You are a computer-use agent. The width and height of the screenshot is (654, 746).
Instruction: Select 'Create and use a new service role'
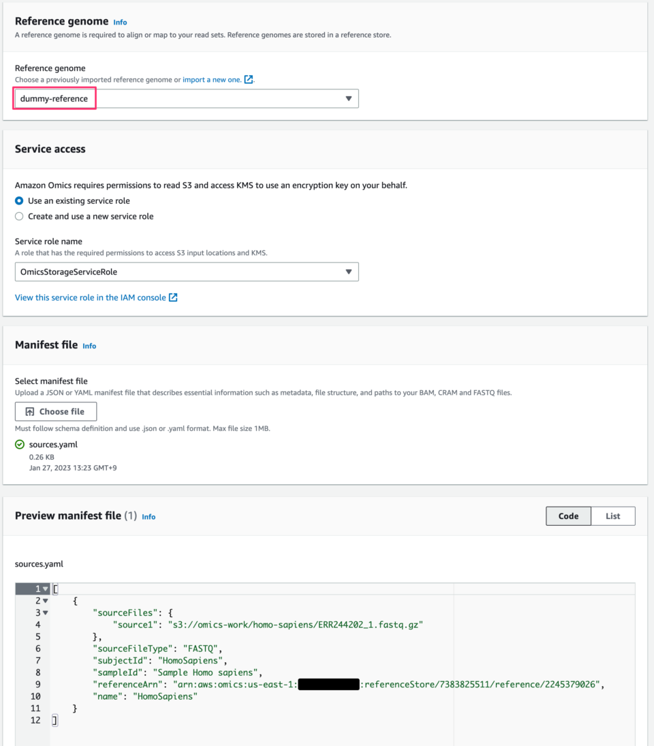coord(19,216)
